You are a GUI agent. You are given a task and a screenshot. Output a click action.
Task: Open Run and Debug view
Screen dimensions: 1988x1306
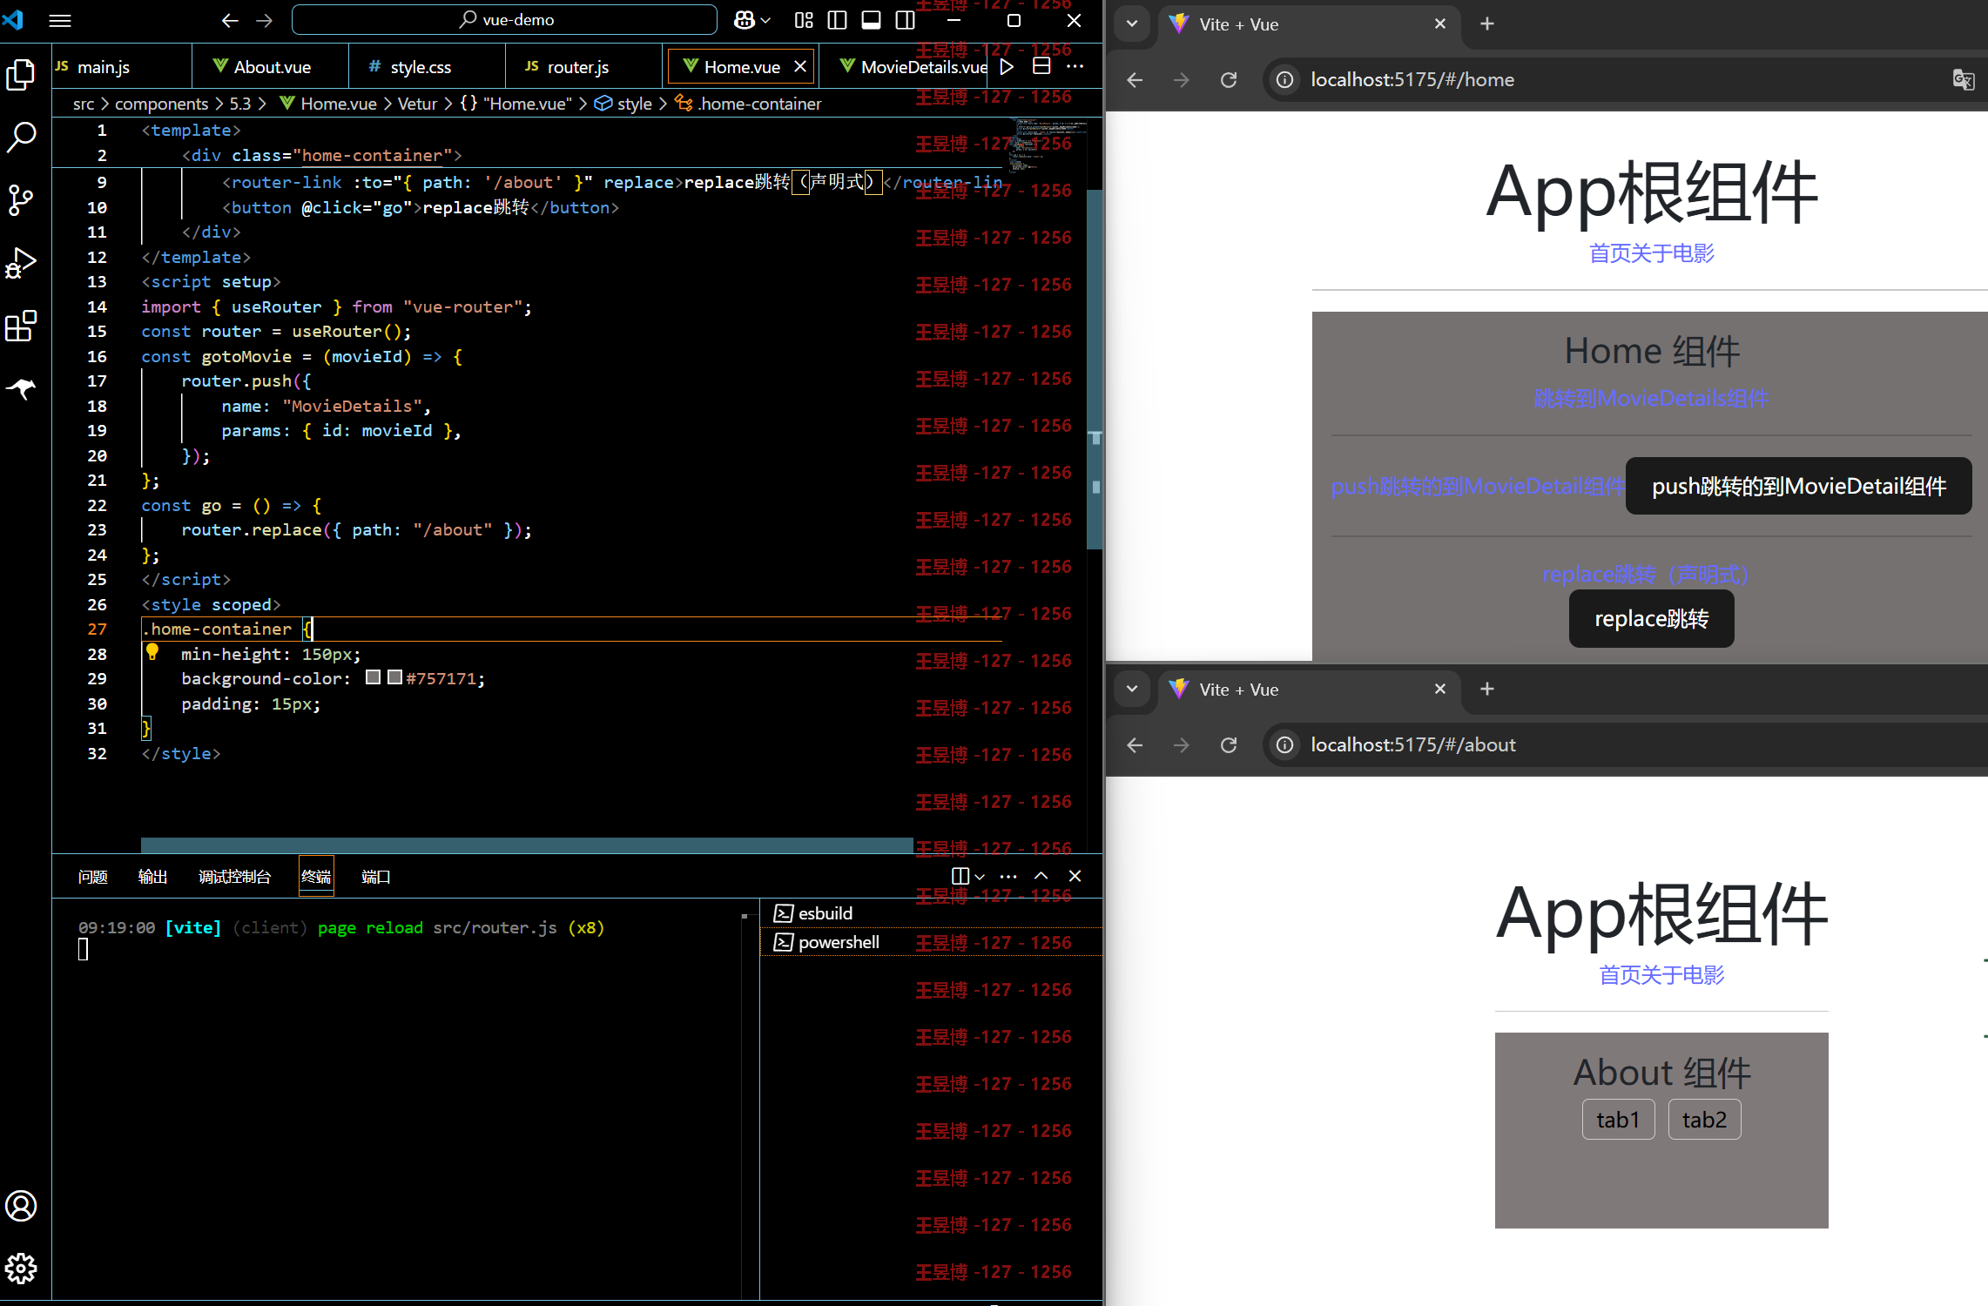(21, 263)
